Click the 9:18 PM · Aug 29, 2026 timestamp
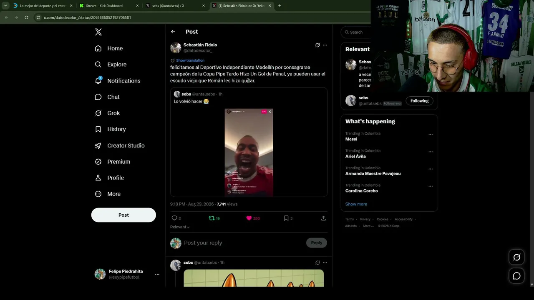The image size is (534, 300). coord(192,204)
